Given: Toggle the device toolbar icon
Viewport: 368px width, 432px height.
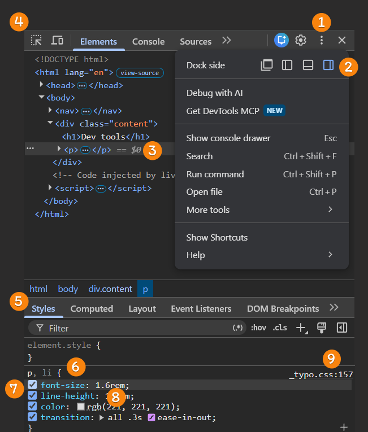Looking at the screenshot, I should (57, 40).
